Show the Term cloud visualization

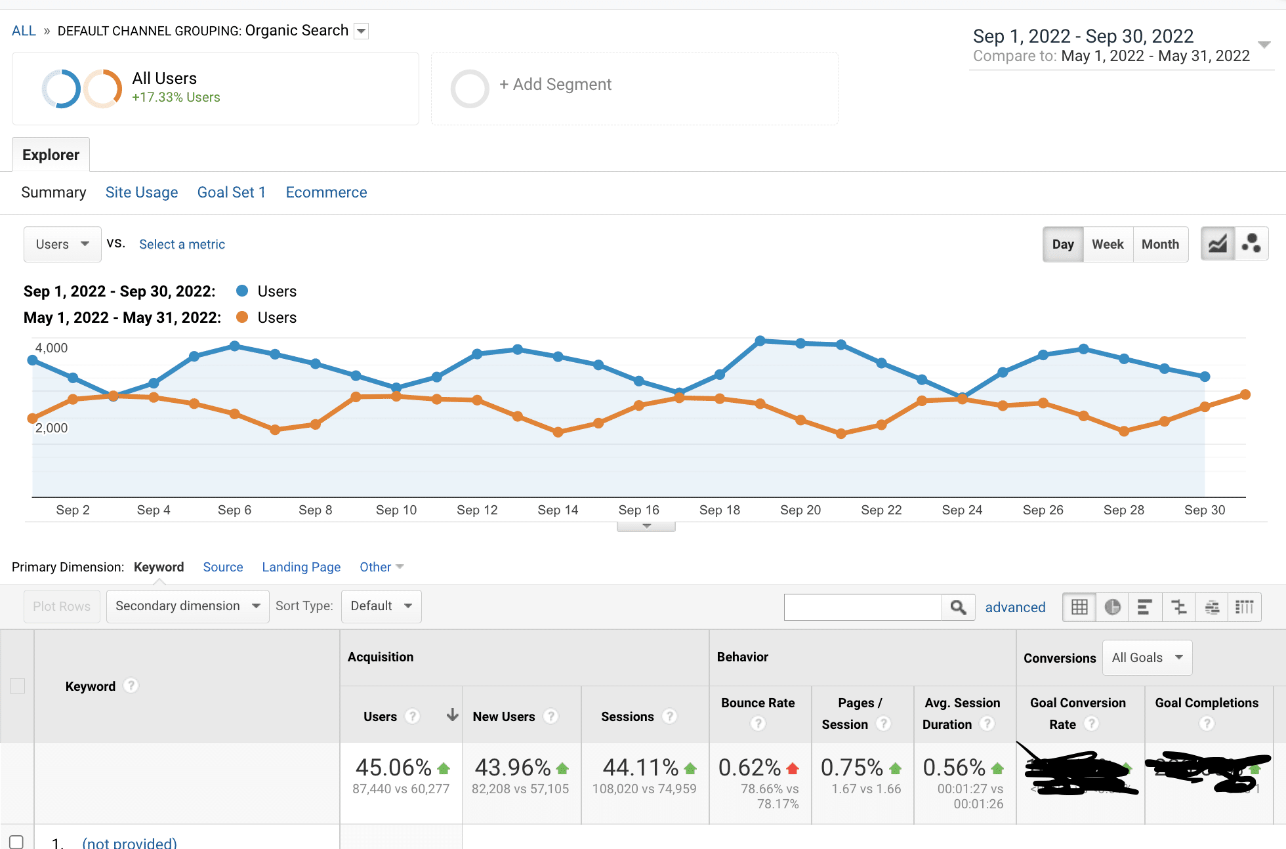pos(1211,607)
